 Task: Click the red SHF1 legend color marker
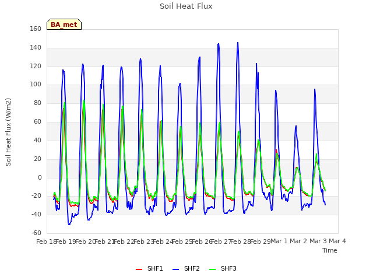pos(139,269)
